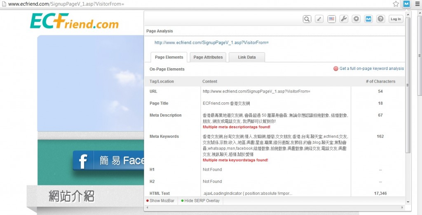422x215 pixels.
Task: Click MozBar extension icon in browser toolbar
Action: click(406, 4)
